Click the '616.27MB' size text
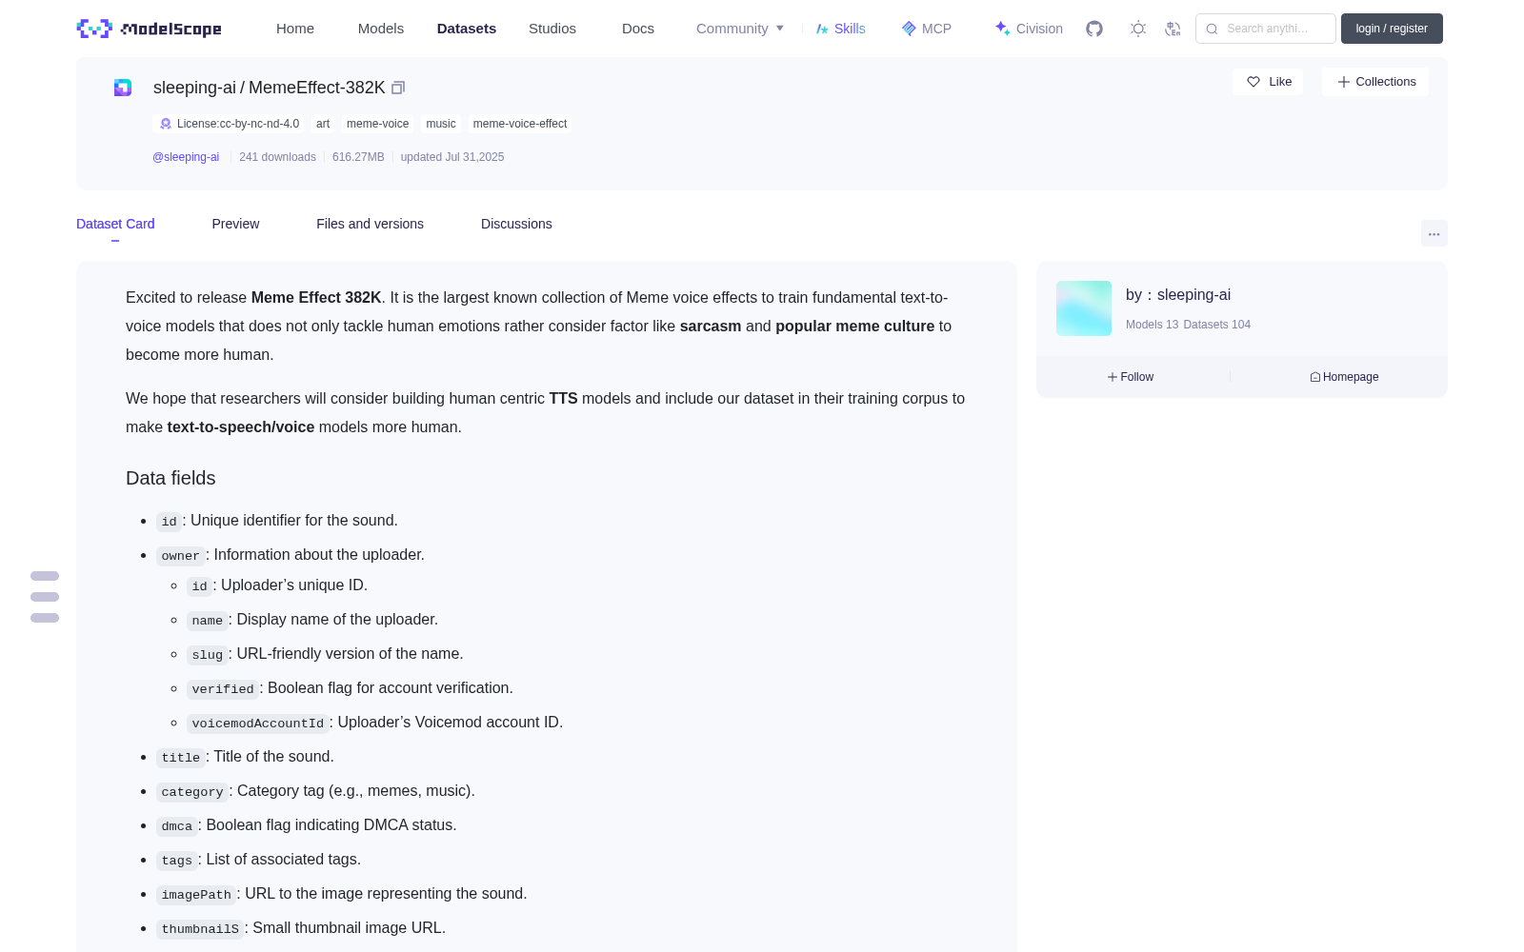Viewport: 1524px width, 952px height. [358, 157]
